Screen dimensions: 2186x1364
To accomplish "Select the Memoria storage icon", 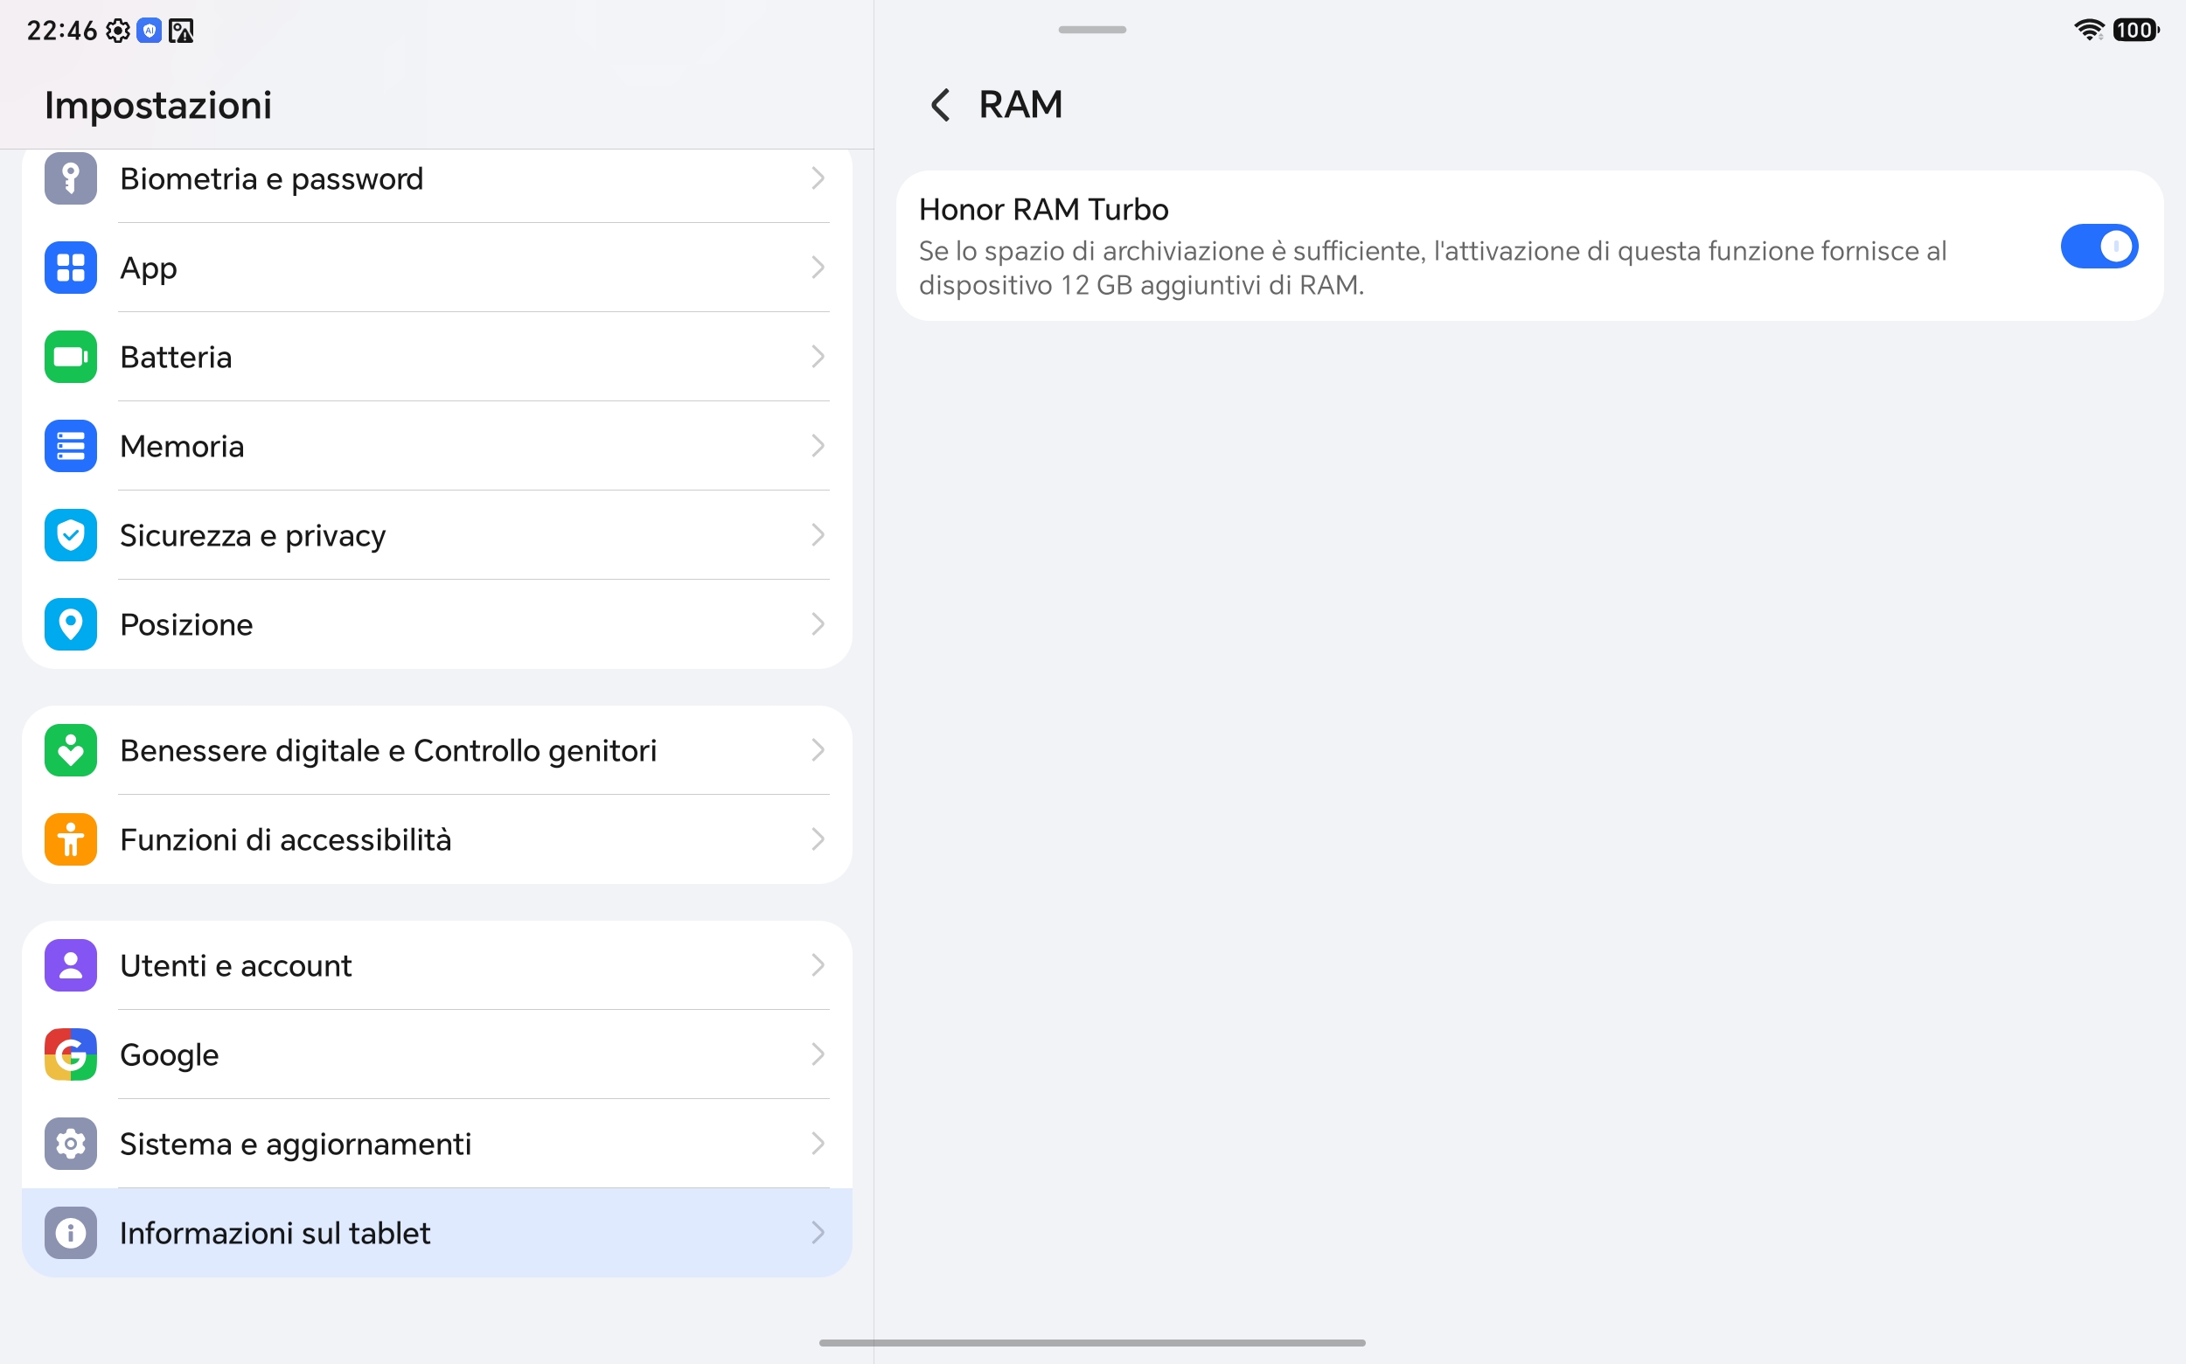I will click(x=70, y=447).
